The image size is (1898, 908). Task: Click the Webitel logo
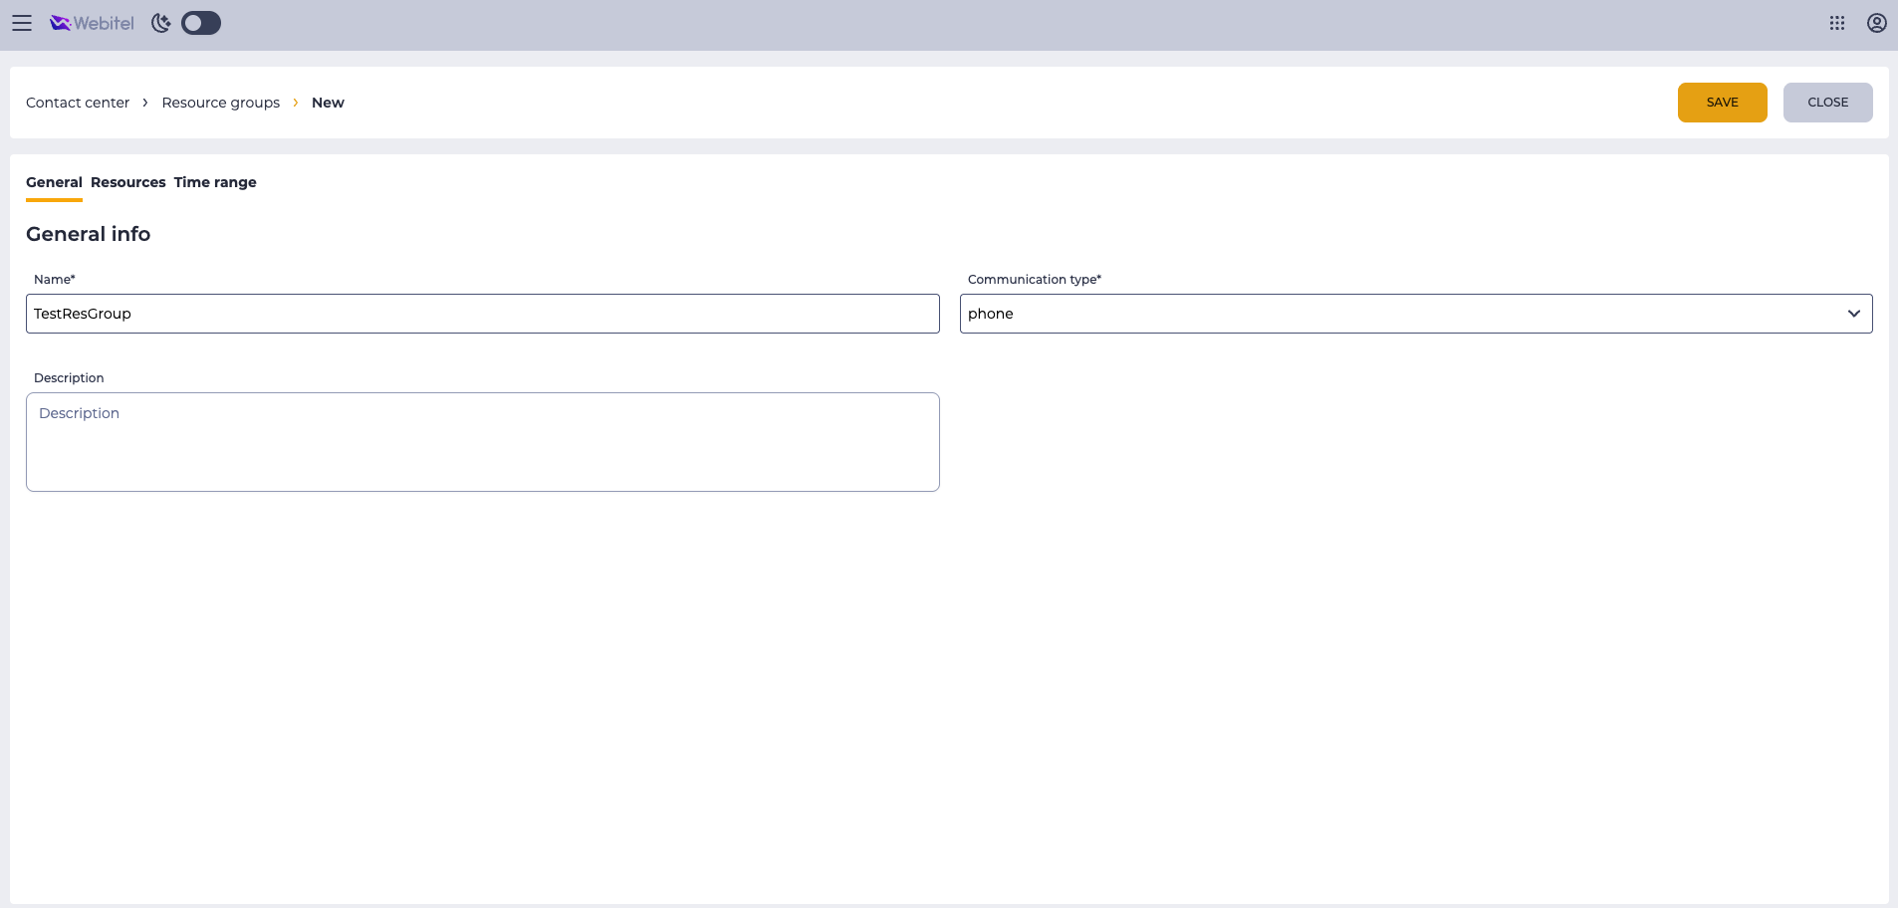click(x=92, y=23)
